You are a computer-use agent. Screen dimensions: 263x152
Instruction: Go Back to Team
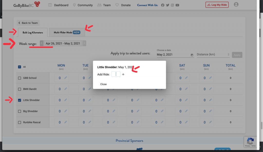28,23
